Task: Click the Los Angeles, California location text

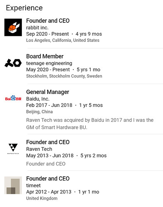Action: [x=63, y=40]
